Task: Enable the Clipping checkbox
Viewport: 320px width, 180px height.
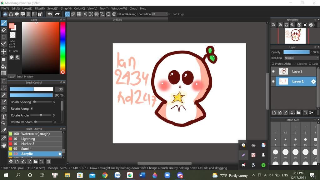Action: tap(294, 64)
